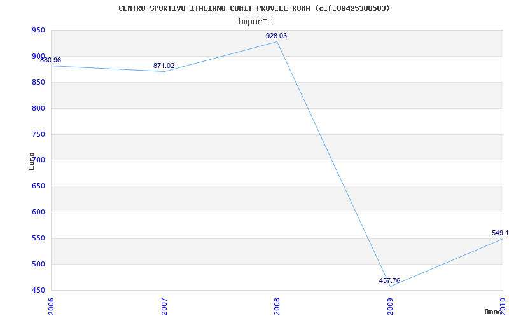The height and width of the screenshot is (318, 509).
Task: Select the 549.1 data label
Action: pos(500,233)
